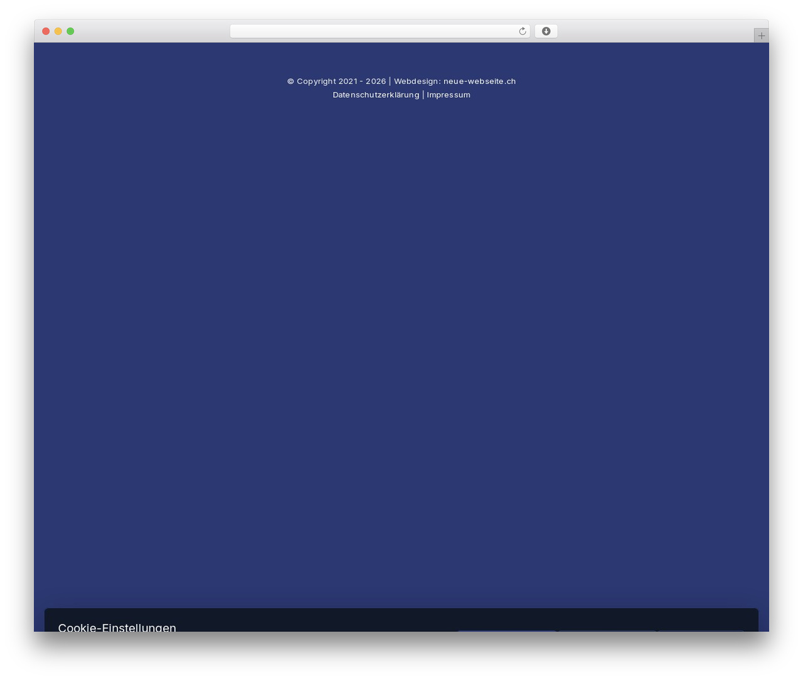The height and width of the screenshot is (680, 803).
Task: Minimize the window with the yellow dot
Action: pos(58,31)
